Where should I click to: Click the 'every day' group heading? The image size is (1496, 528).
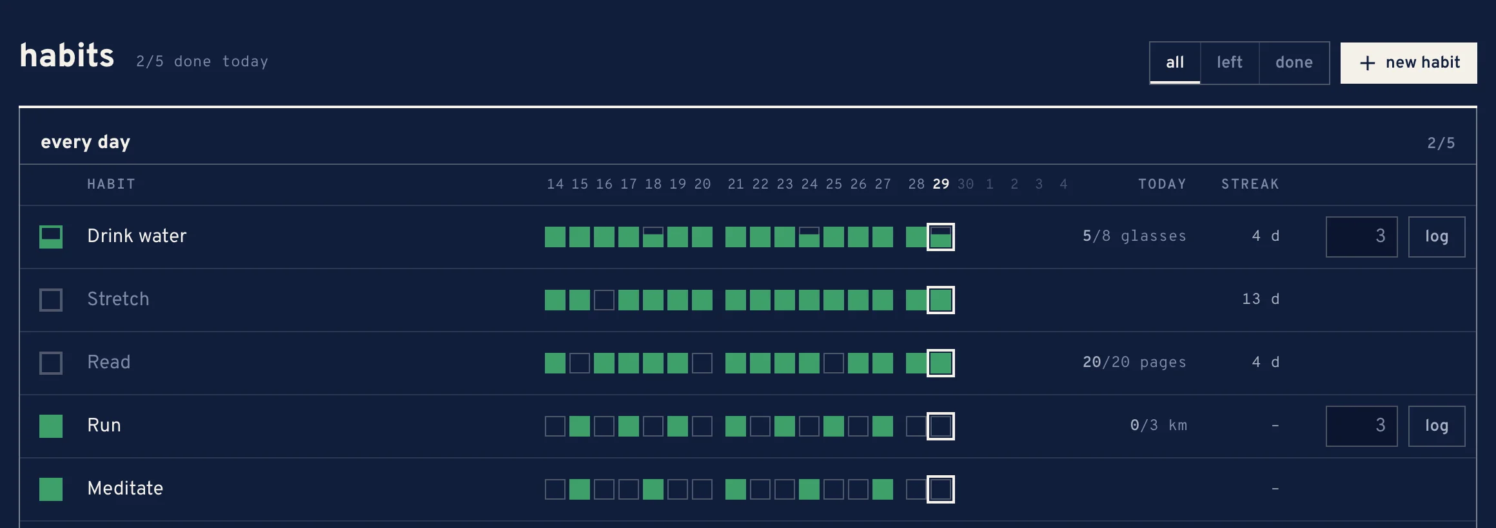click(86, 142)
